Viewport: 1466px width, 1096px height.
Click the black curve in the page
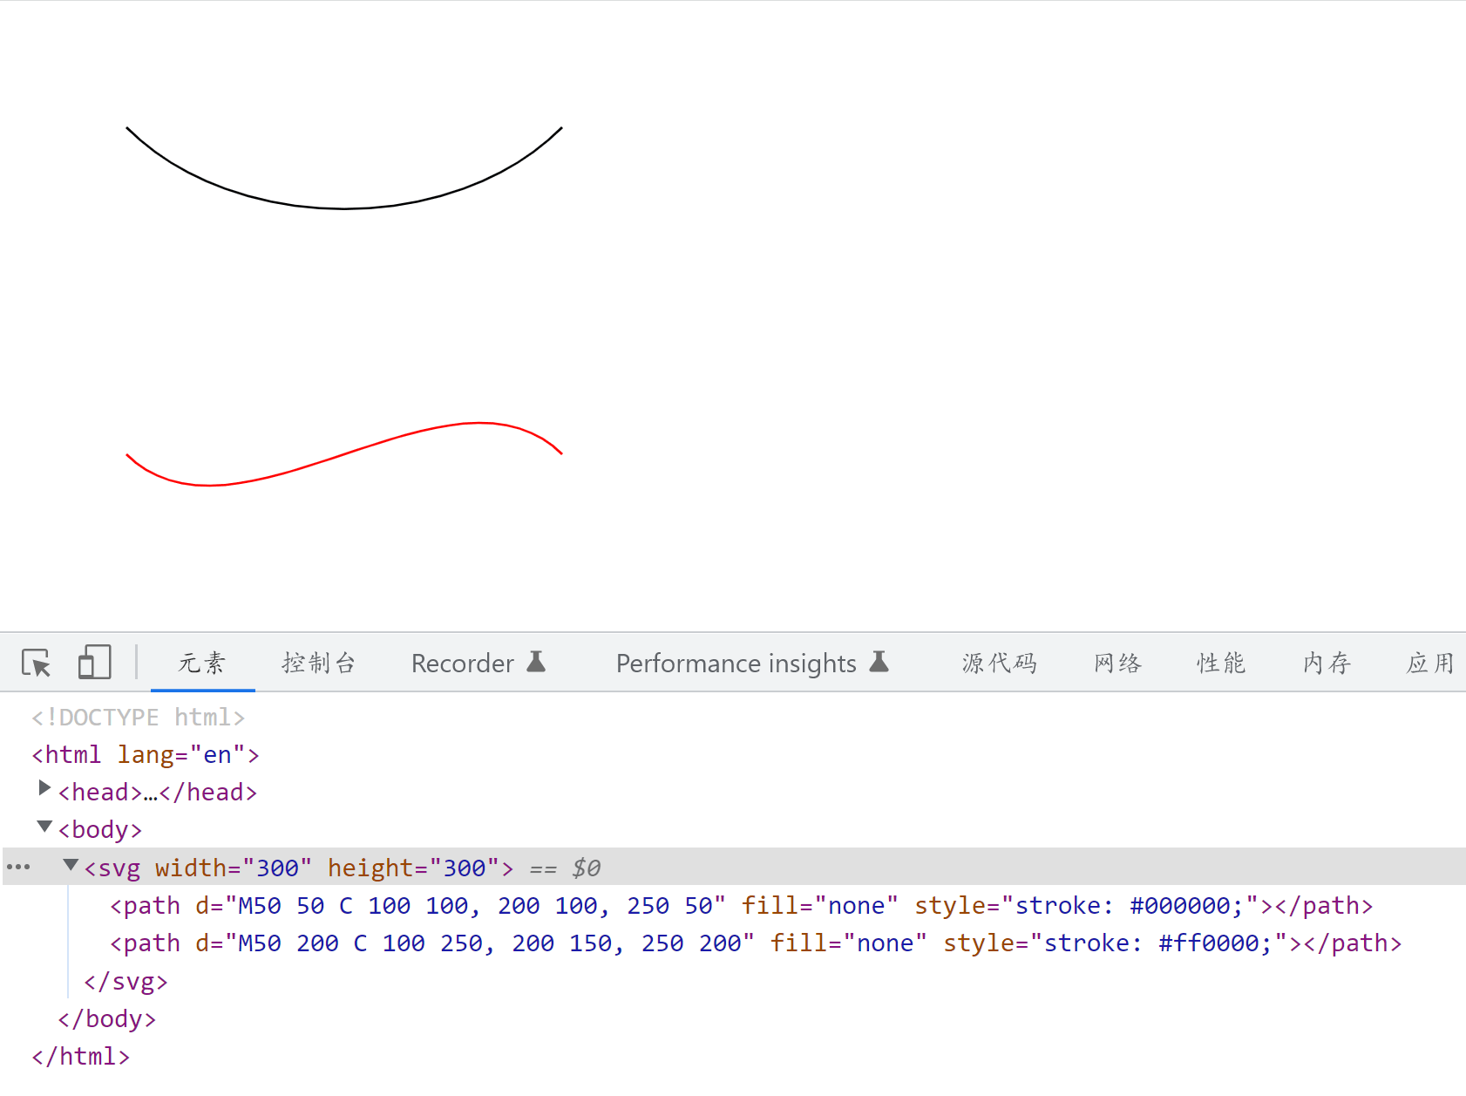coord(344,208)
